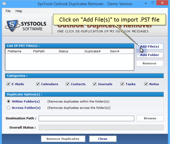Click the Remove button beside the PST list
Screen dimensions: 170x144
pos(150,63)
